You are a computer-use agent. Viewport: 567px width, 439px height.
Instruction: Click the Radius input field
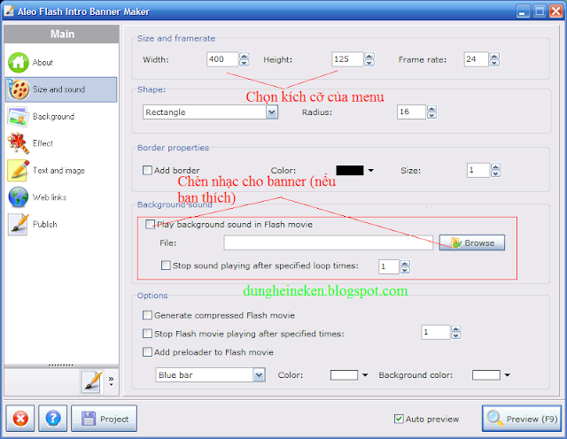tap(411, 112)
